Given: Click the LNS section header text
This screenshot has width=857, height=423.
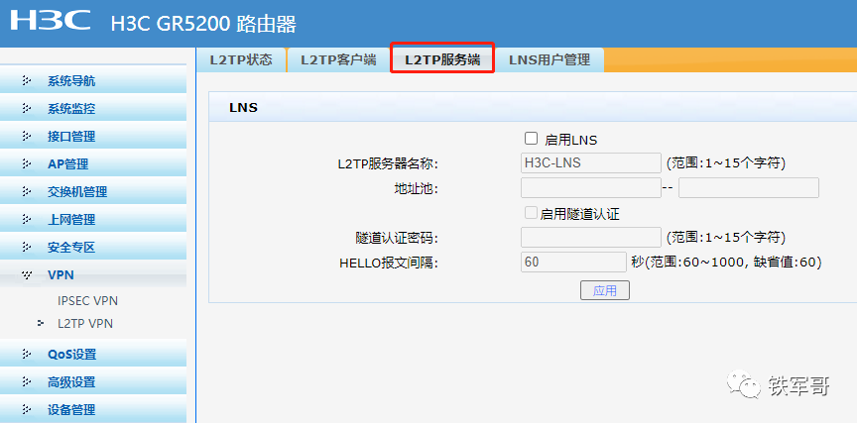Looking at the screenshot, I should point(243,108).
